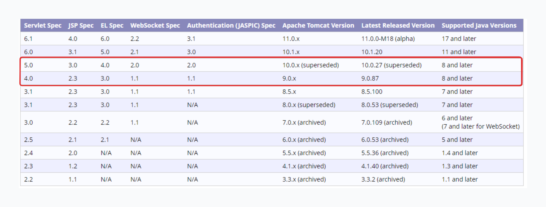The height and width of the screenshot is (207, 546).
Task: Click Servlet Spec value 4.0
Action: pyautogui.click(x=28, y=79)
